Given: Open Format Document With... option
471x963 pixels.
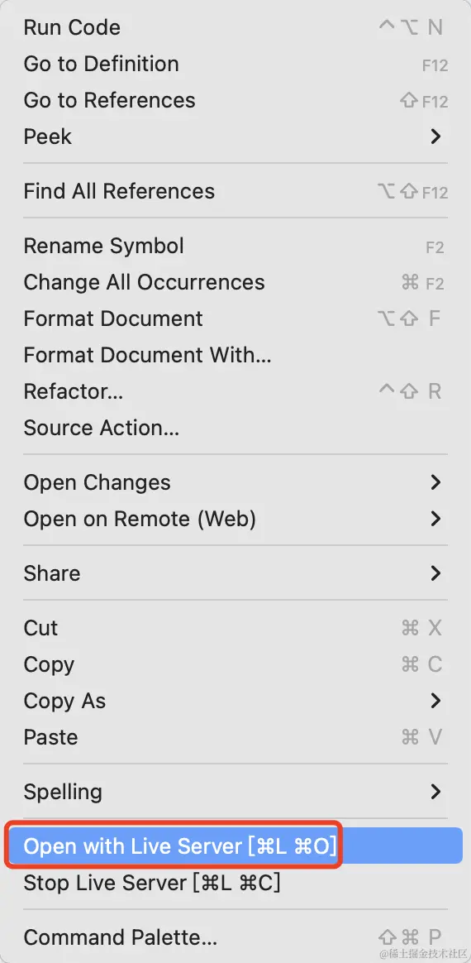Looking at the screenshot, I should [235, 355].
